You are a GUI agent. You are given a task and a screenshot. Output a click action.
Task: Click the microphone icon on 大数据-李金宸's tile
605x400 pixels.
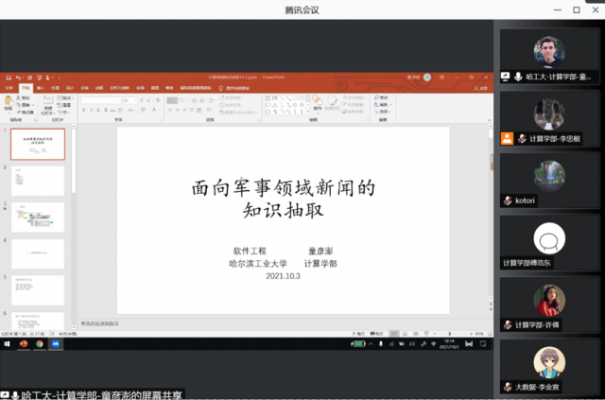click(x=508, y=388)
